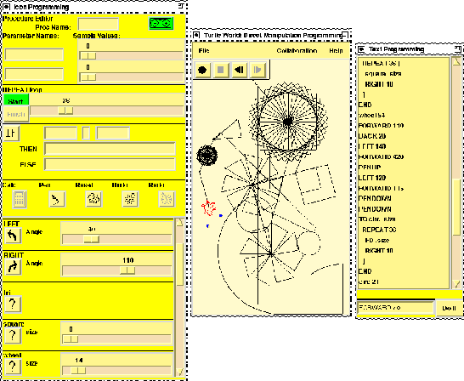Click the 'TO circ :size' line
464x381 pixels.
pyautogui.click(x=376, y=219)
